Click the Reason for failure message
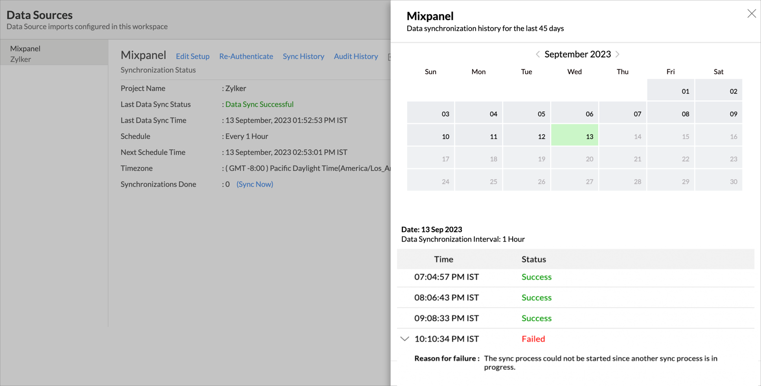 click(601, 363)
